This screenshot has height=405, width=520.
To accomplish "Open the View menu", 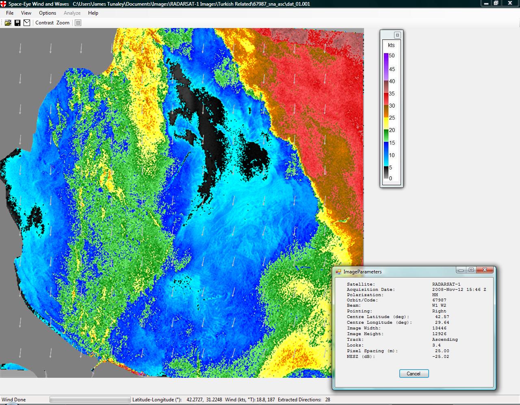I will (x=26, y=13).
